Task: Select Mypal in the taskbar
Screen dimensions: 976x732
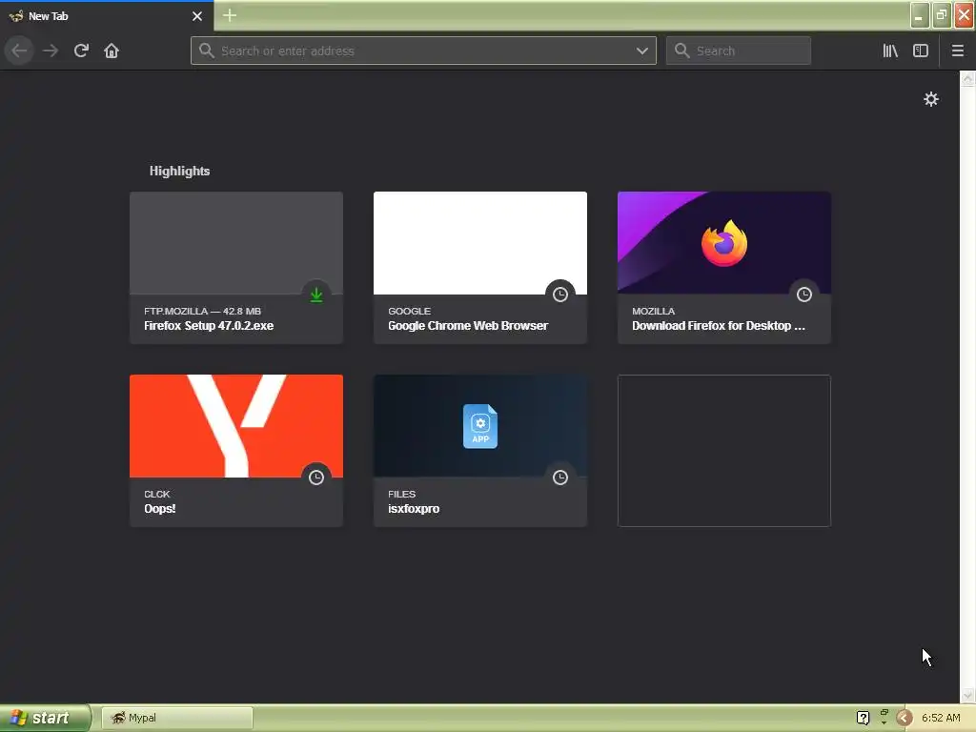Action: [x=176, y=718]
